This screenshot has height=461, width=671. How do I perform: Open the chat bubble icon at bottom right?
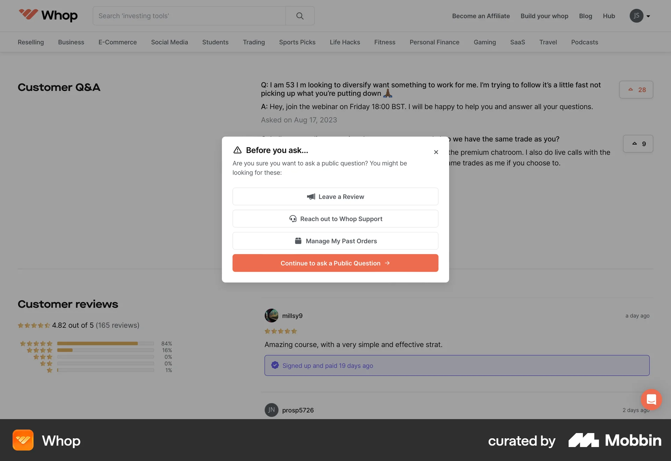click(651, 399)
